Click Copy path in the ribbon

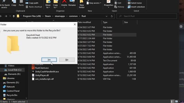[32, 3]
